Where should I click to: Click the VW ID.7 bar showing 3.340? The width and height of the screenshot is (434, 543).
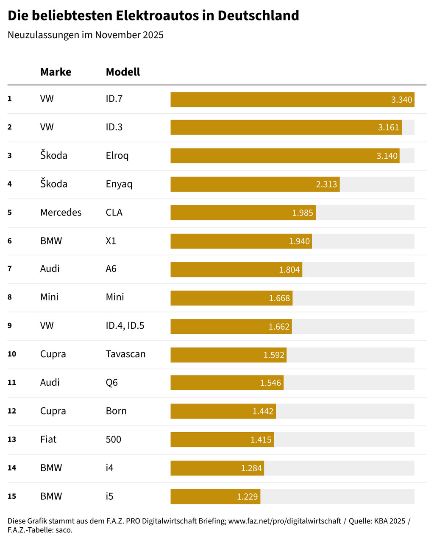[x=292, y=100]
